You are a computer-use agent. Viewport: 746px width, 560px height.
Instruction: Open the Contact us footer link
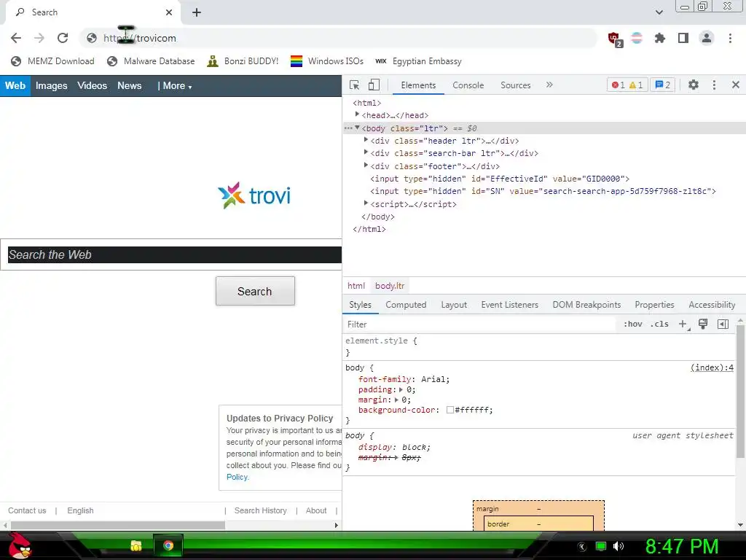pyautogui.click(x=27, y=510)
